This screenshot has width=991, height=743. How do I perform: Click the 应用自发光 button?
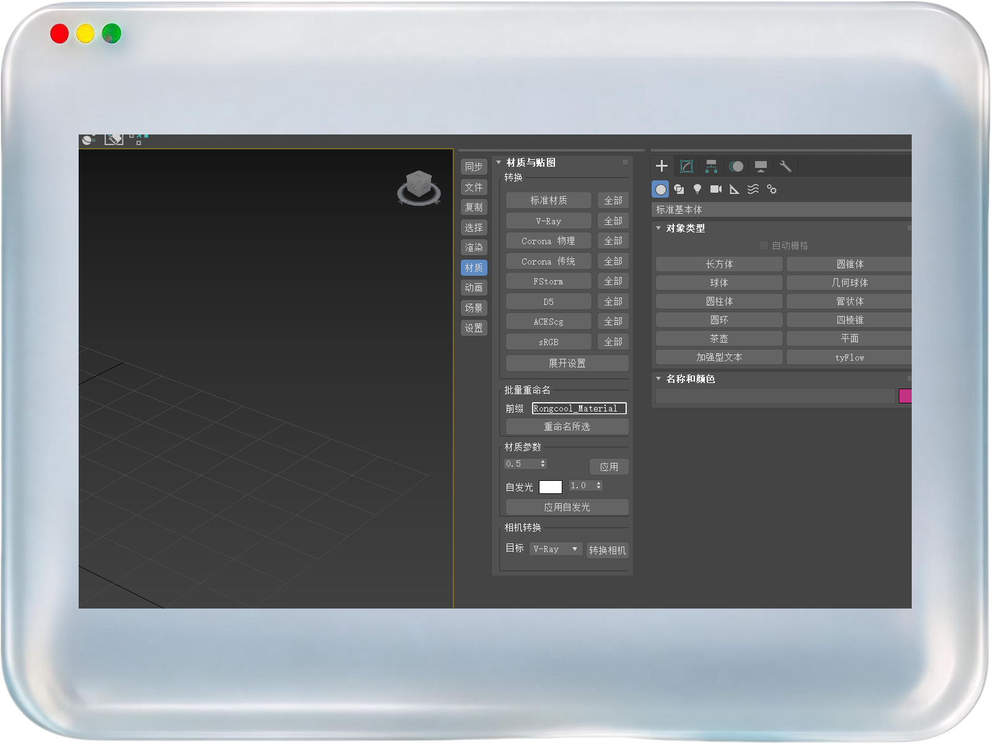tap(567, 507)
